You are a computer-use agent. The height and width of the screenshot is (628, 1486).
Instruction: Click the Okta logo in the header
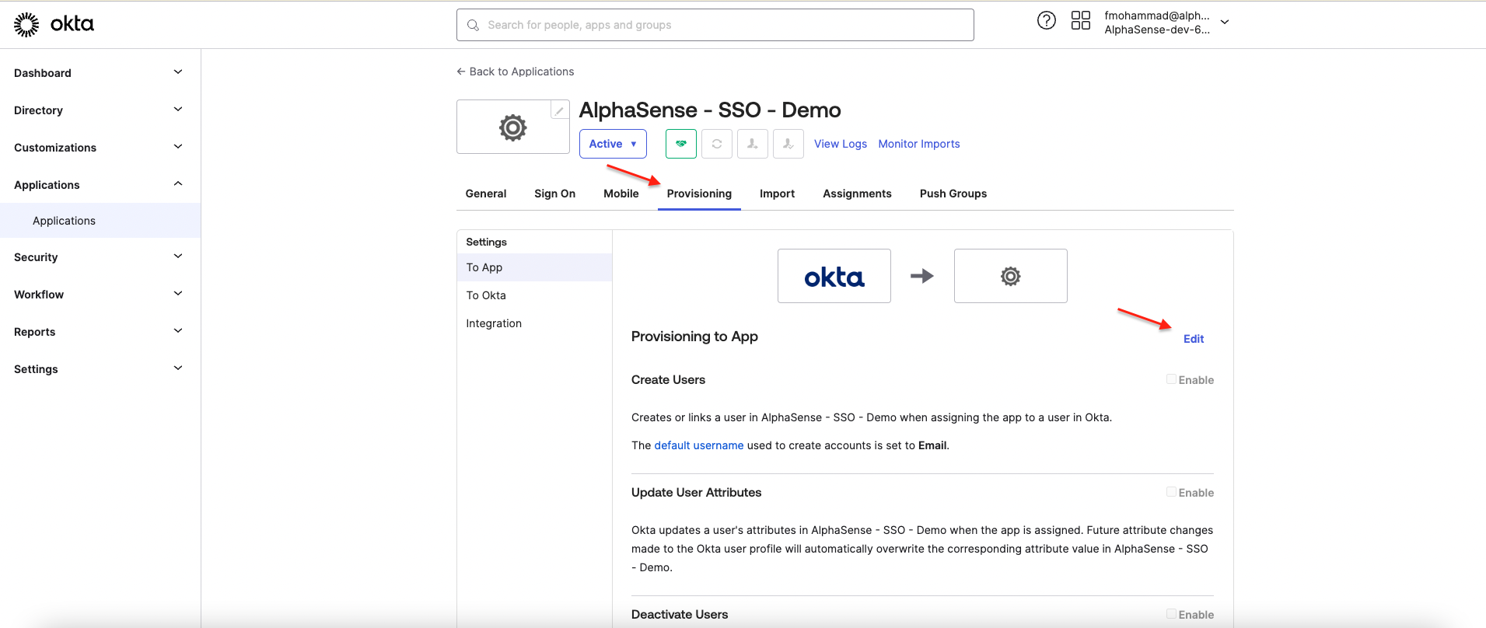(54, 25)
